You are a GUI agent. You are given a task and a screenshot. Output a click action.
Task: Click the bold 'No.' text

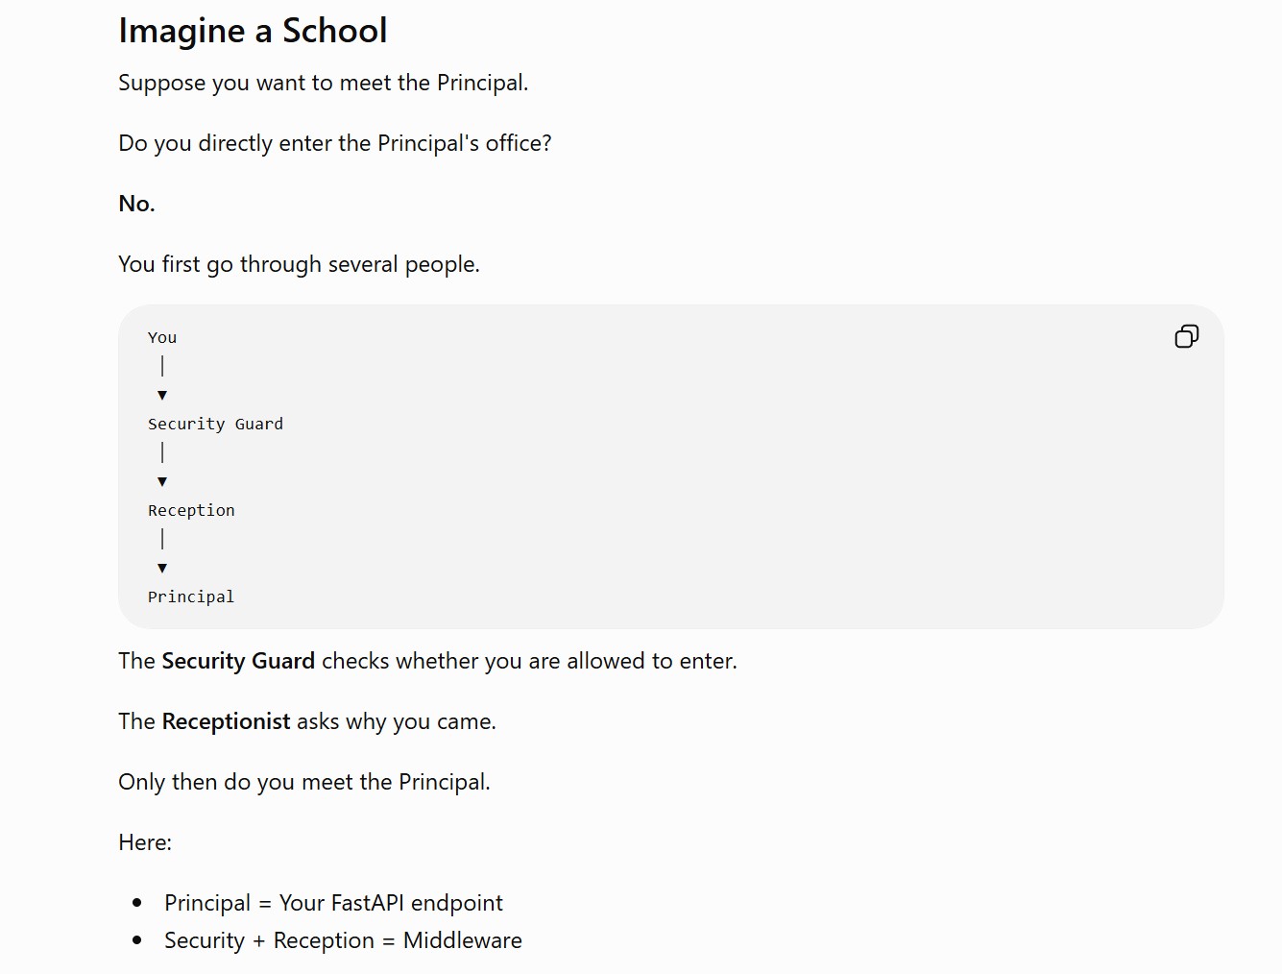coord(136,204)
